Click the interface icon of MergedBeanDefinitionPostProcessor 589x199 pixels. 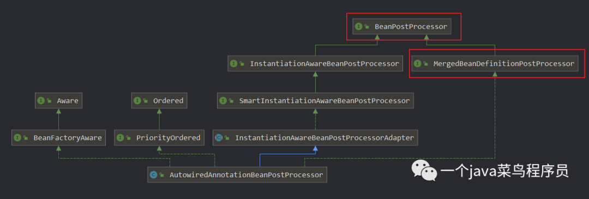[417, 64]
